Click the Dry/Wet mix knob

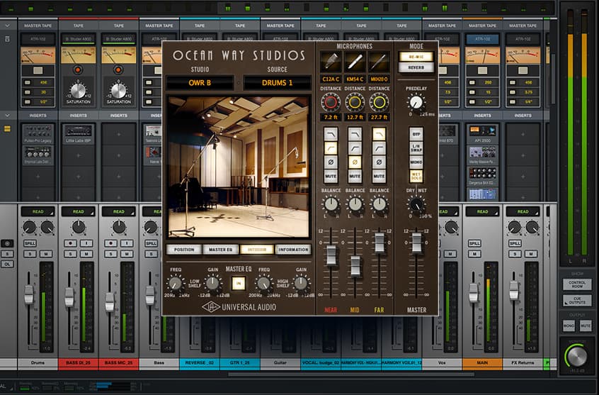click(416, 204)
